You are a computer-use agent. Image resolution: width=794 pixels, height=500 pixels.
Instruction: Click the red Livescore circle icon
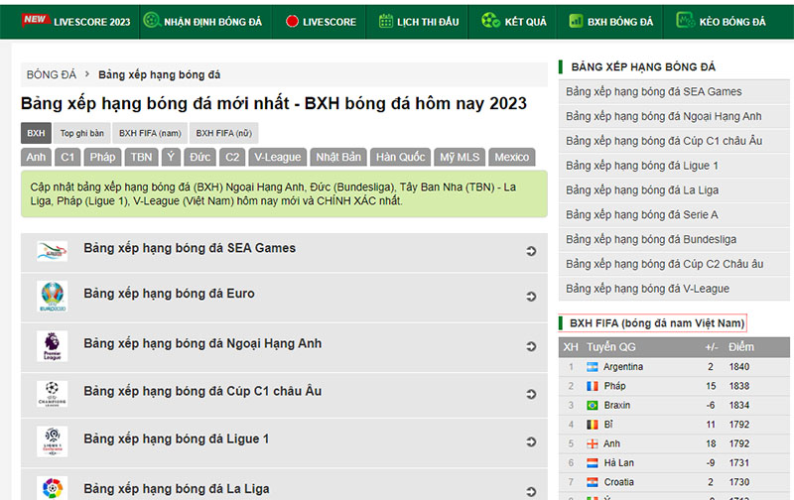coord(292,21)
